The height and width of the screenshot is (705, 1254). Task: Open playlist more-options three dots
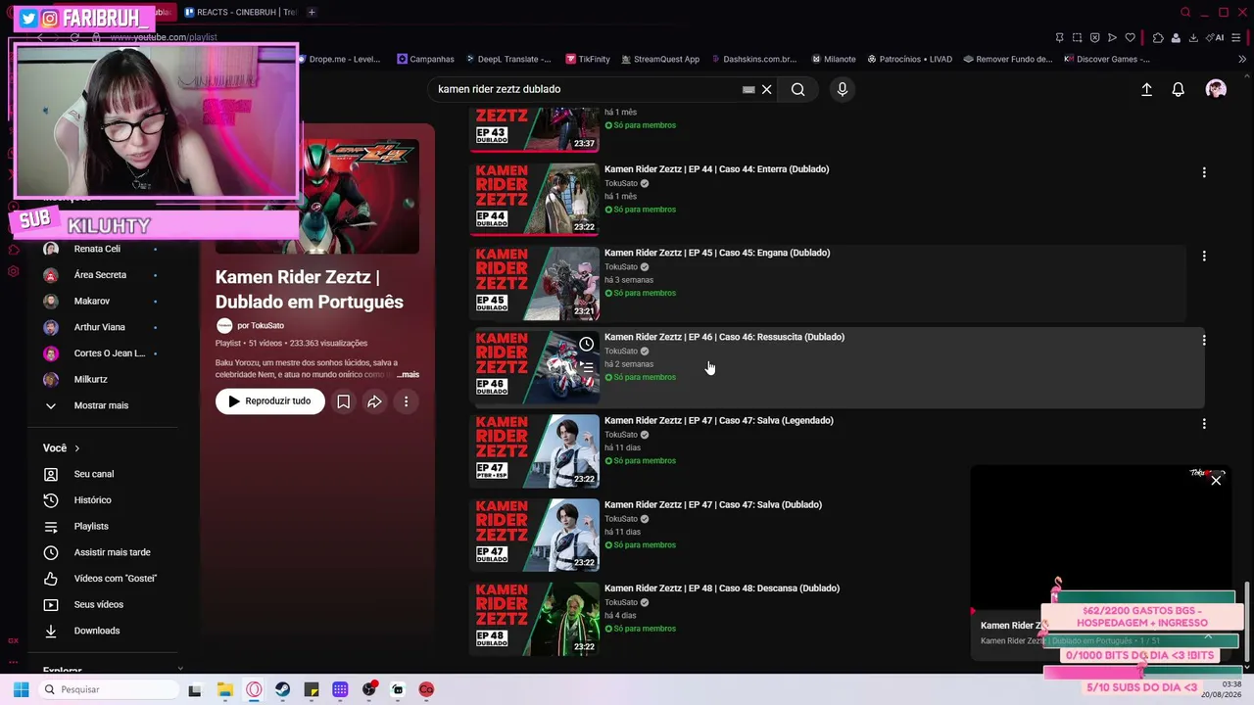click(x=406, y=401)
